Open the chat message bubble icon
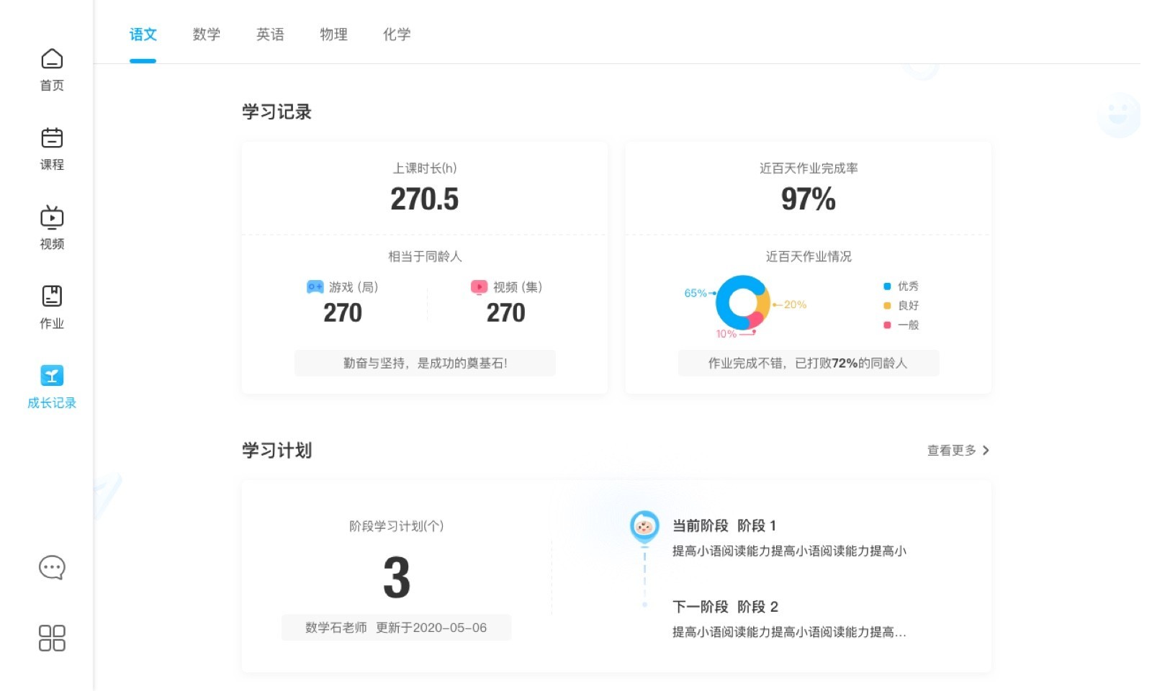 click(52, 567)
